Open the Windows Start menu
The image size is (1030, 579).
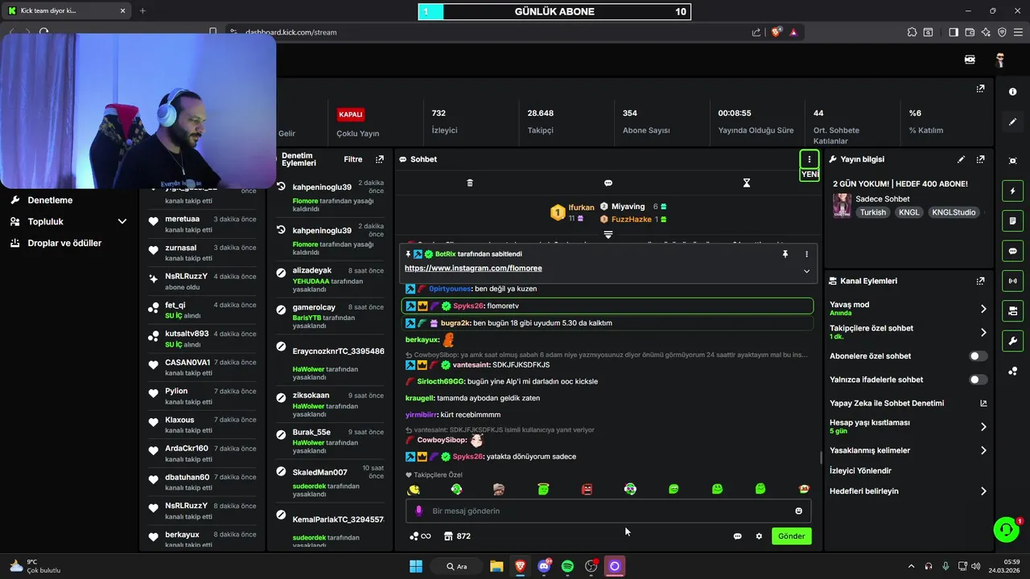(x=416, y=566)
